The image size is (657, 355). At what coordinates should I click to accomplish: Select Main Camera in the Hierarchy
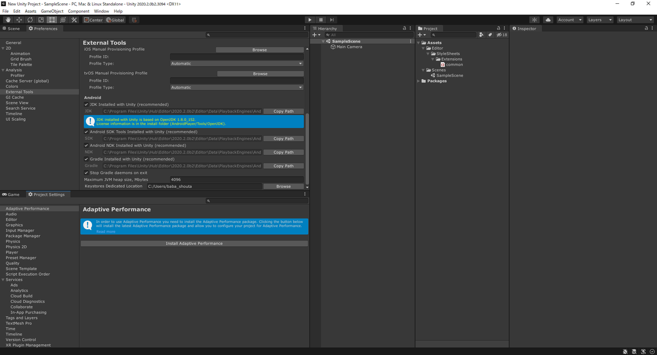349,47
